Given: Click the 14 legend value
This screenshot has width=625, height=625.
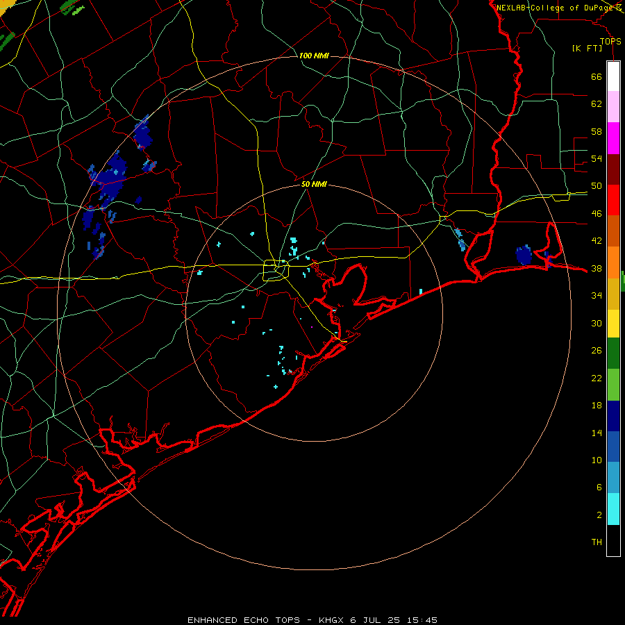Looking at the screenshot, I should (x=597, y=433).
